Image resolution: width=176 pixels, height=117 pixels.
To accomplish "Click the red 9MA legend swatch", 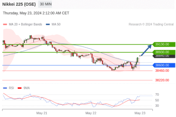I will click(20, 88).
